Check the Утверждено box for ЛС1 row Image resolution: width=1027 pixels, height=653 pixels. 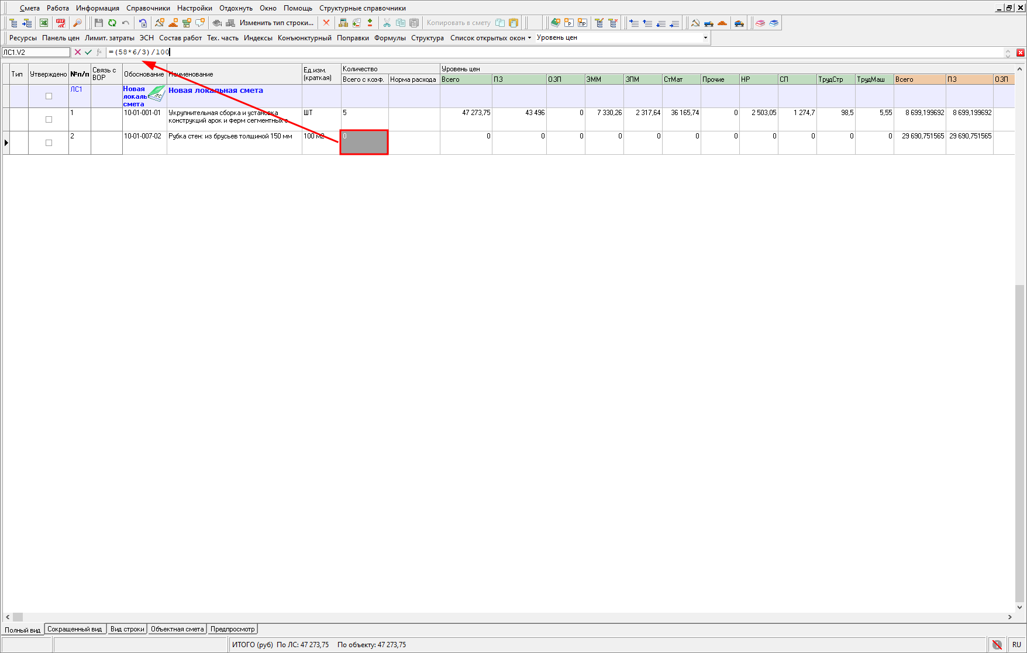point(49,96)
